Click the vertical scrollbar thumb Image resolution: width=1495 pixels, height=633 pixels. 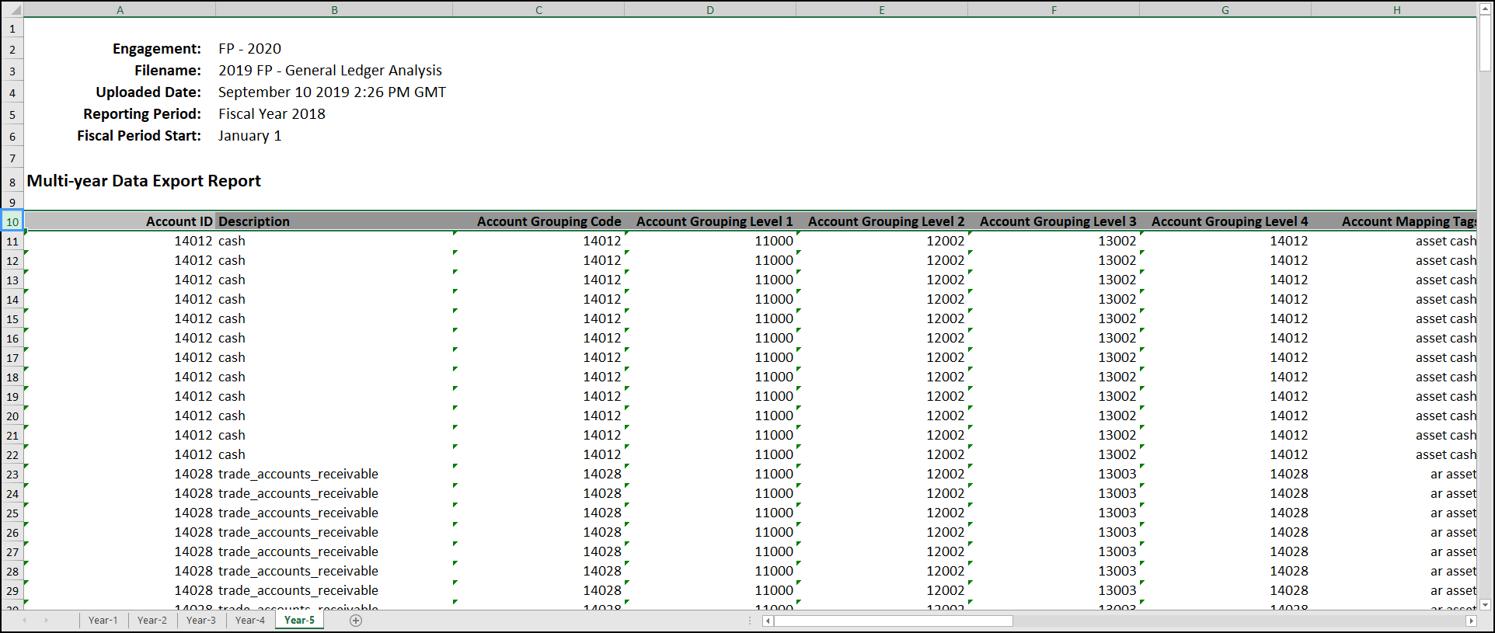(x=1485, y=43)
